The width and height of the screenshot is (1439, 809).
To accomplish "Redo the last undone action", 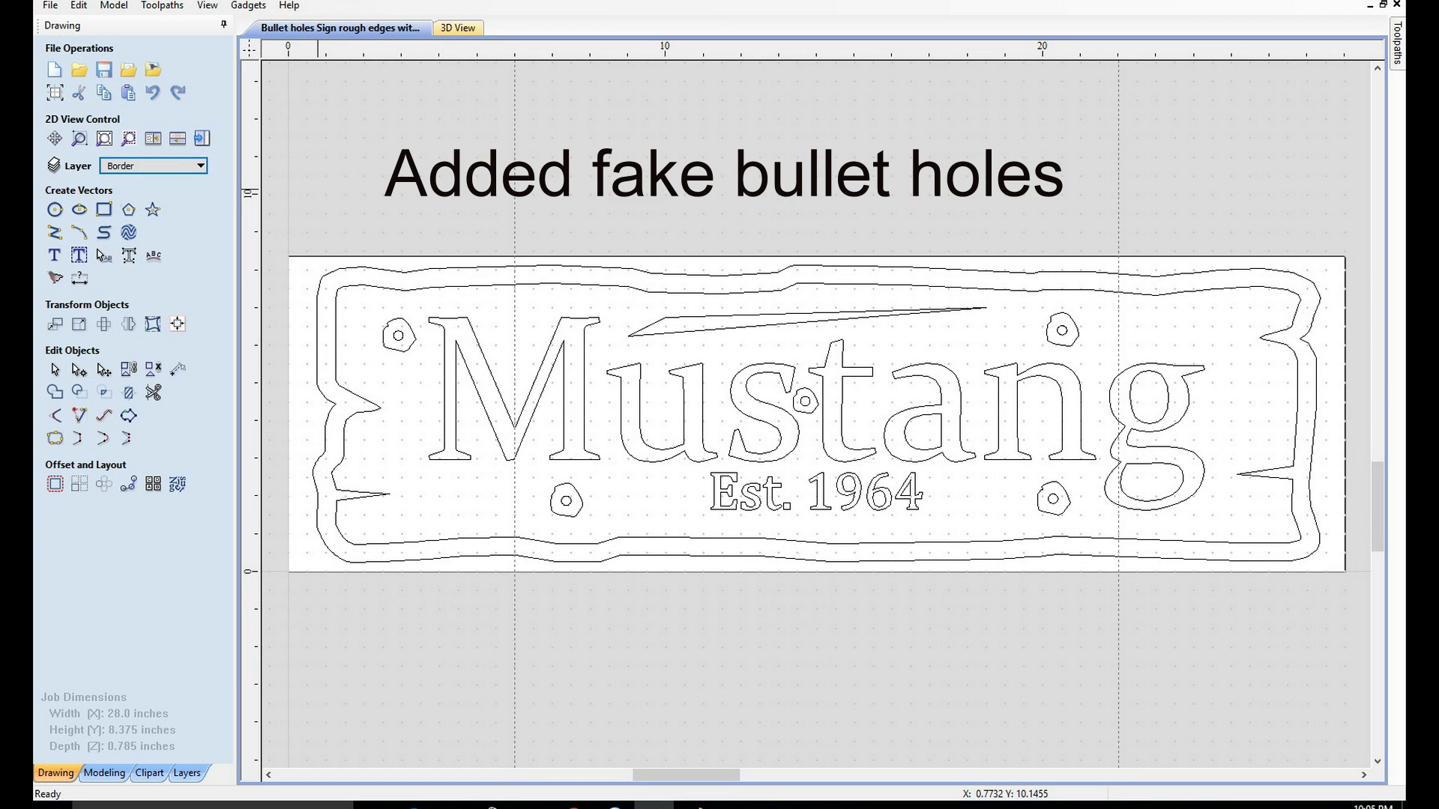I will pos(178,93).
